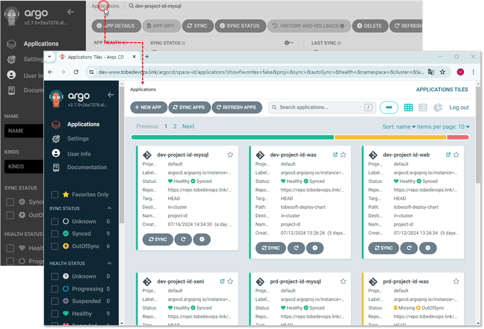Viewport: 484px width, 329px height.
Task: Delete the dev-project-id-mysql app icon button
Action: [x=202, y=240]
